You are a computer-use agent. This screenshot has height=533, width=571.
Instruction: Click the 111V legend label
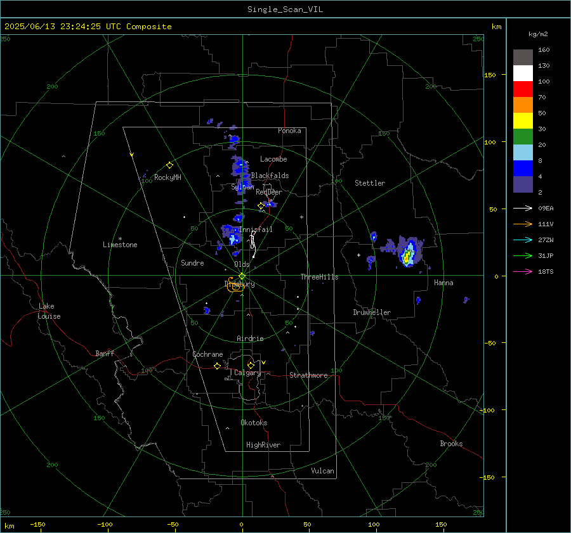pyautogui.click(x=546, y=224)
